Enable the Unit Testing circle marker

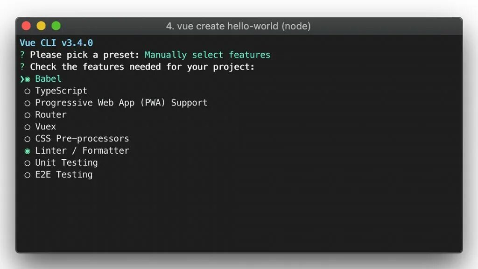pyautogui.click(x=28, y=163)
